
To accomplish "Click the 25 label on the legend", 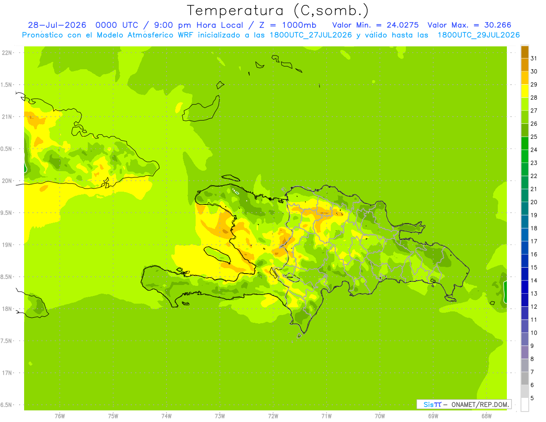I will 534,137.
